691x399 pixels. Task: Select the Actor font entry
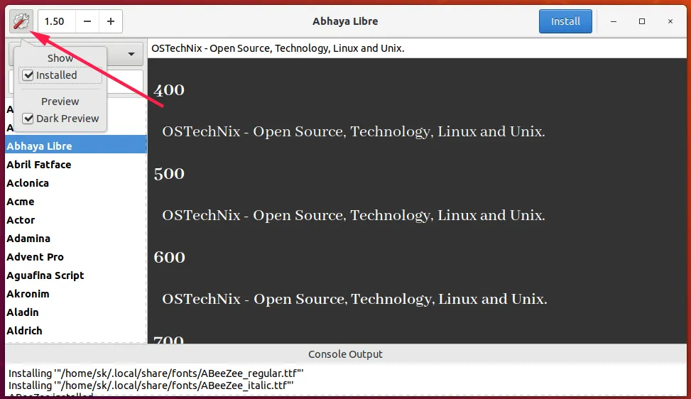(x=21, y=220)
